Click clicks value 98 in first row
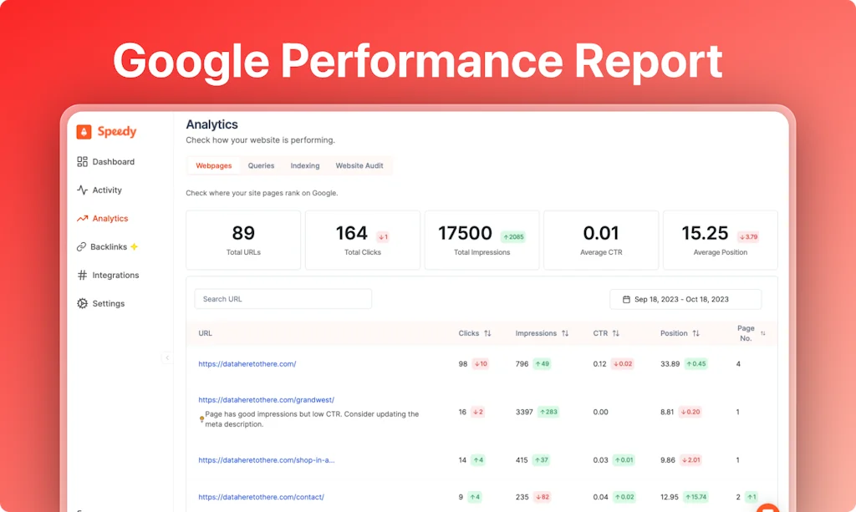856x512 pixels. tap(463, 363)
